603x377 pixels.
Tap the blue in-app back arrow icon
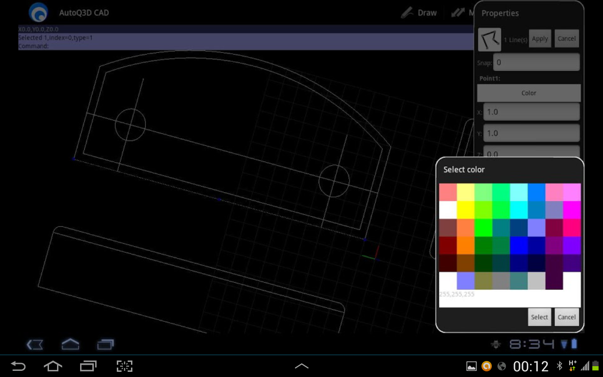click(x=35, y=345)
